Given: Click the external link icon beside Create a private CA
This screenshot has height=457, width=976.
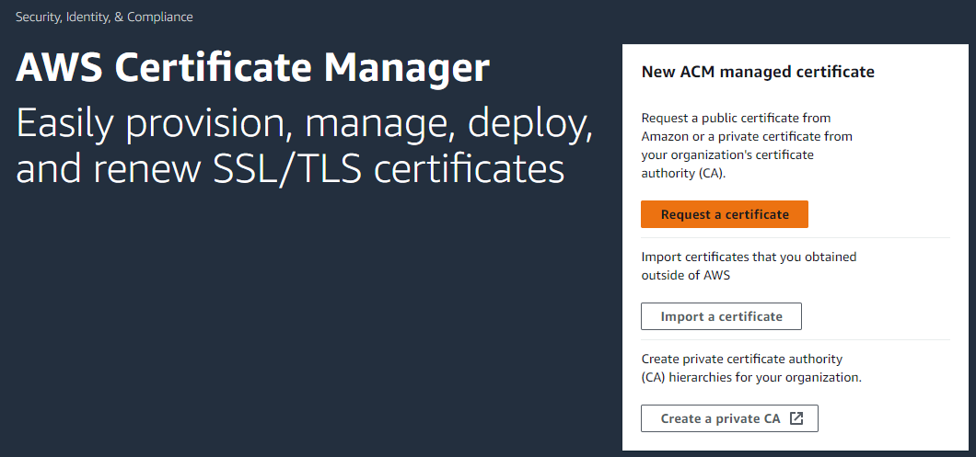Looking at the screenshot, I should [796, 418].
